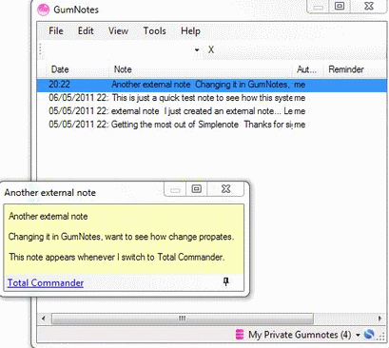This screenshot has height=348, width=389.
Task: Click the Total Commander link in the note
Action: pos(46,282)
